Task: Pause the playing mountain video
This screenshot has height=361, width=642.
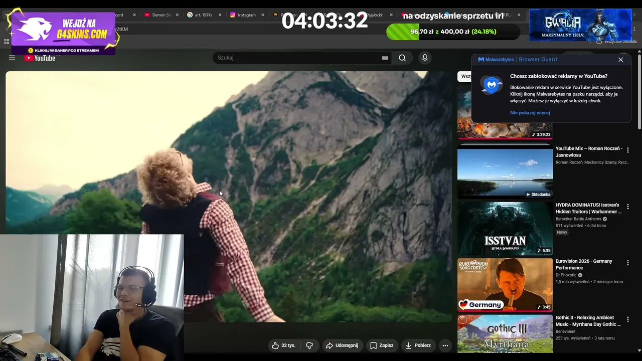Action: [x=228, y=197]
